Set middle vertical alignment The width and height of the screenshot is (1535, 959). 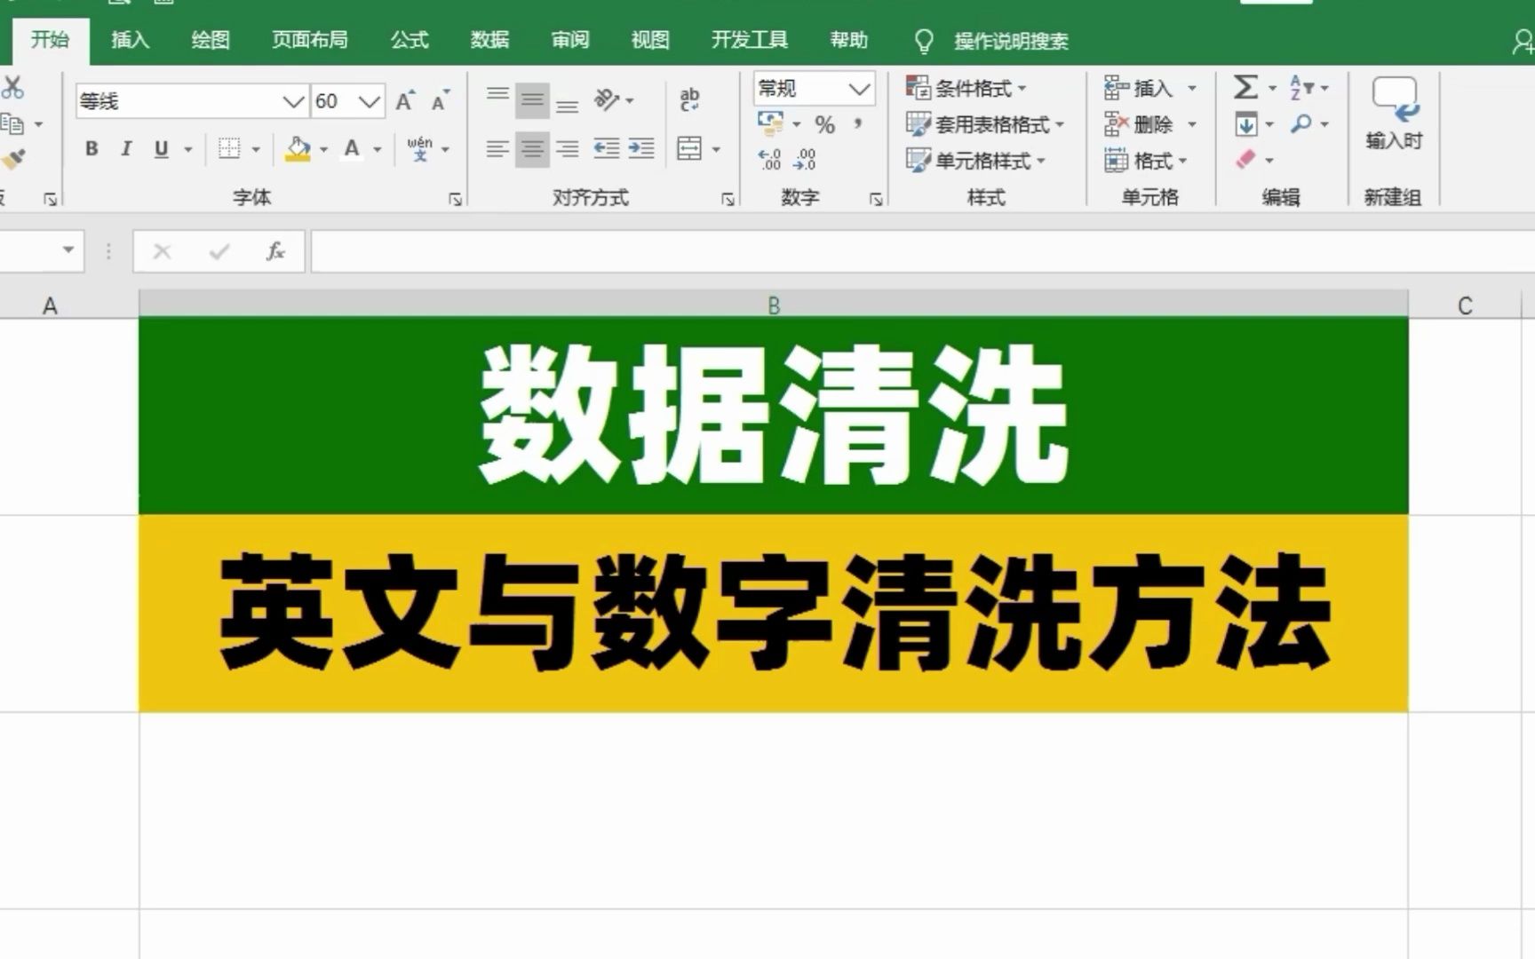532,100
